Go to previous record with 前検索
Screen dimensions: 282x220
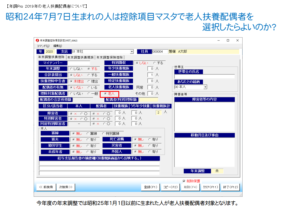pyautogui.click(x=46, y=187)
